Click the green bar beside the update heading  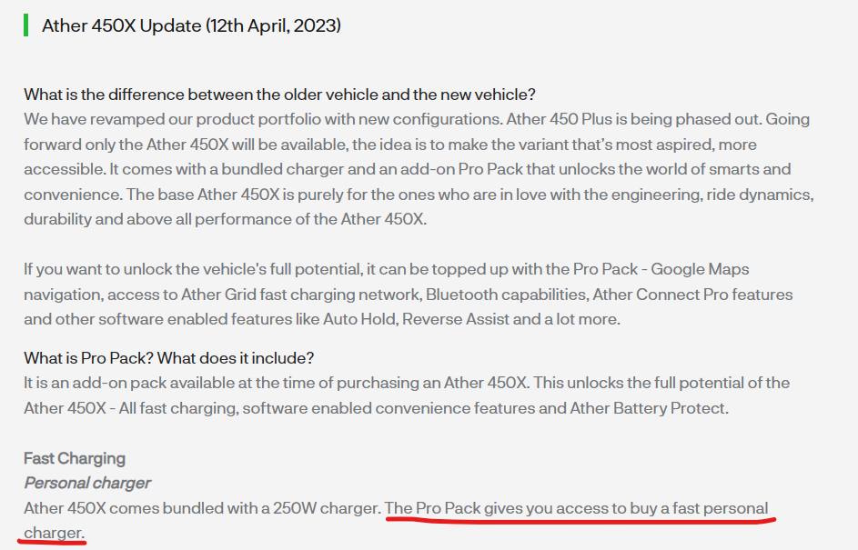click(25, 25)
